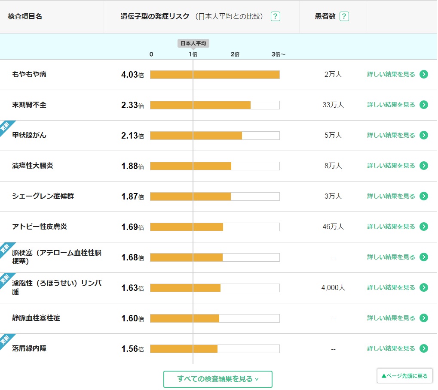
Task: Click the 4.03倍 risk bar for もやもや病
Action: pos(215,75)
